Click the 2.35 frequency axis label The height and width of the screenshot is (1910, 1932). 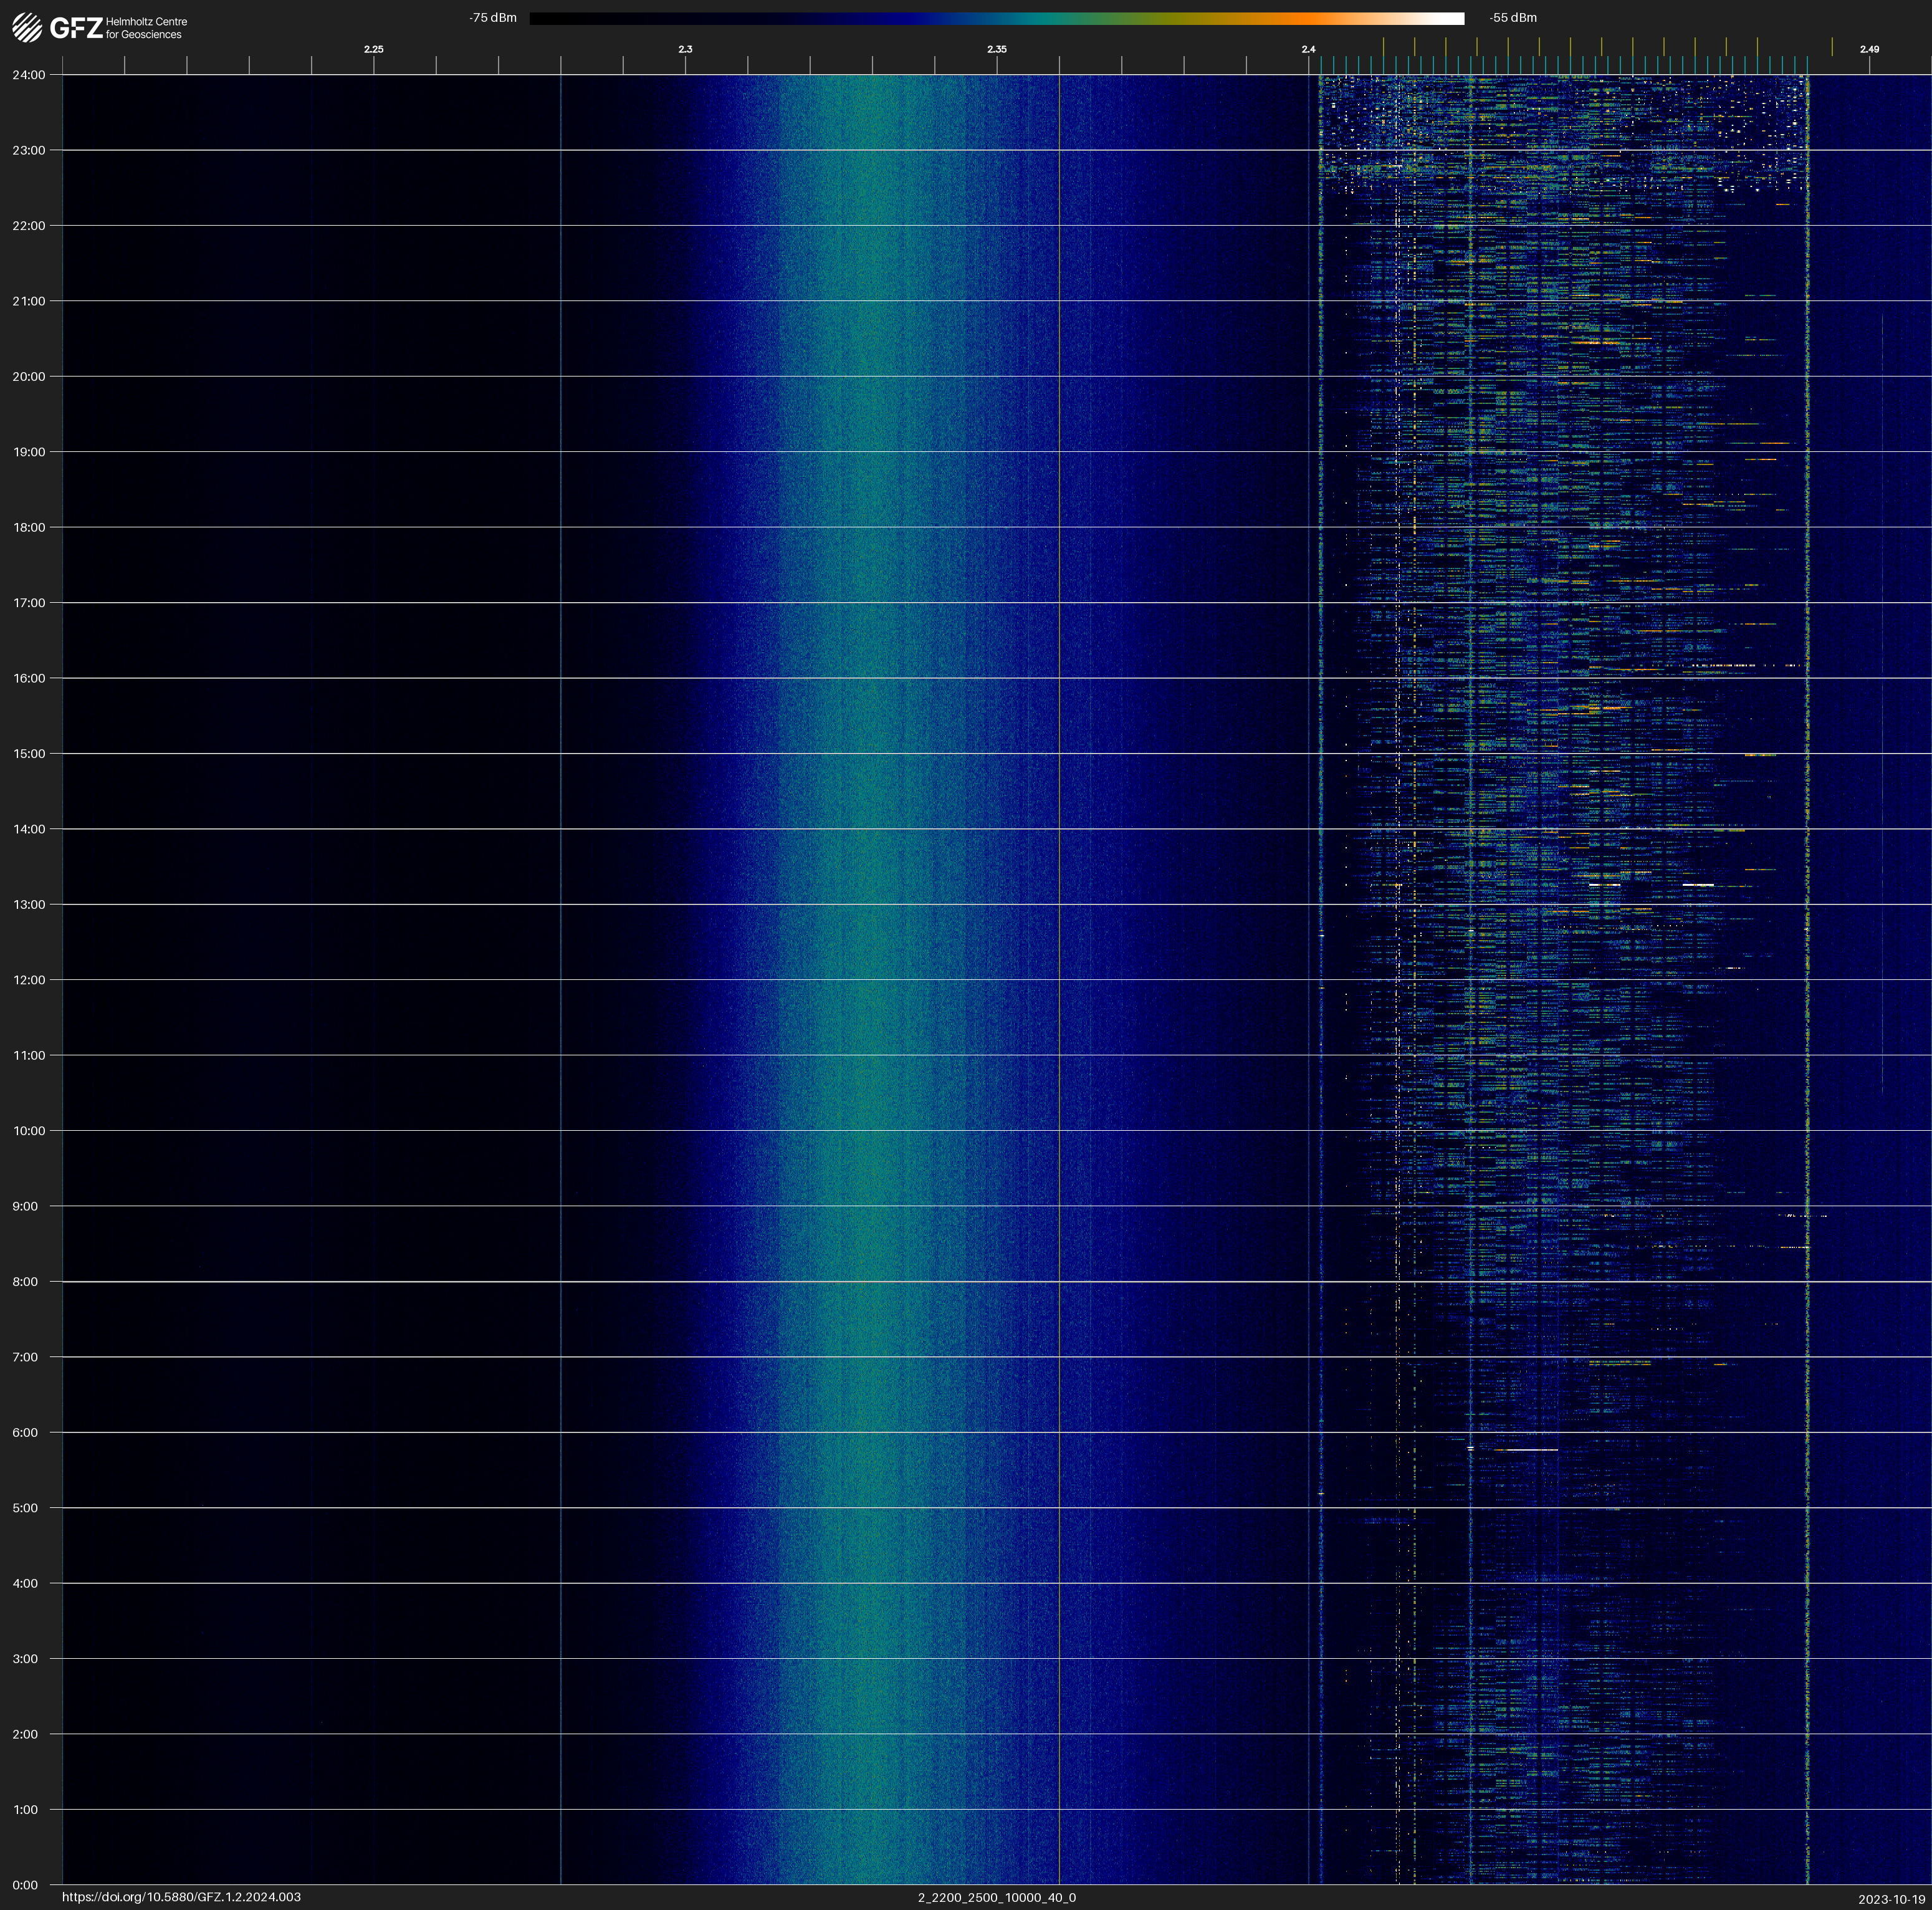pyautogui.click(x=996, y=49)
